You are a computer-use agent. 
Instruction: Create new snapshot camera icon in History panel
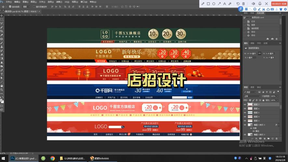click(272, 39)
